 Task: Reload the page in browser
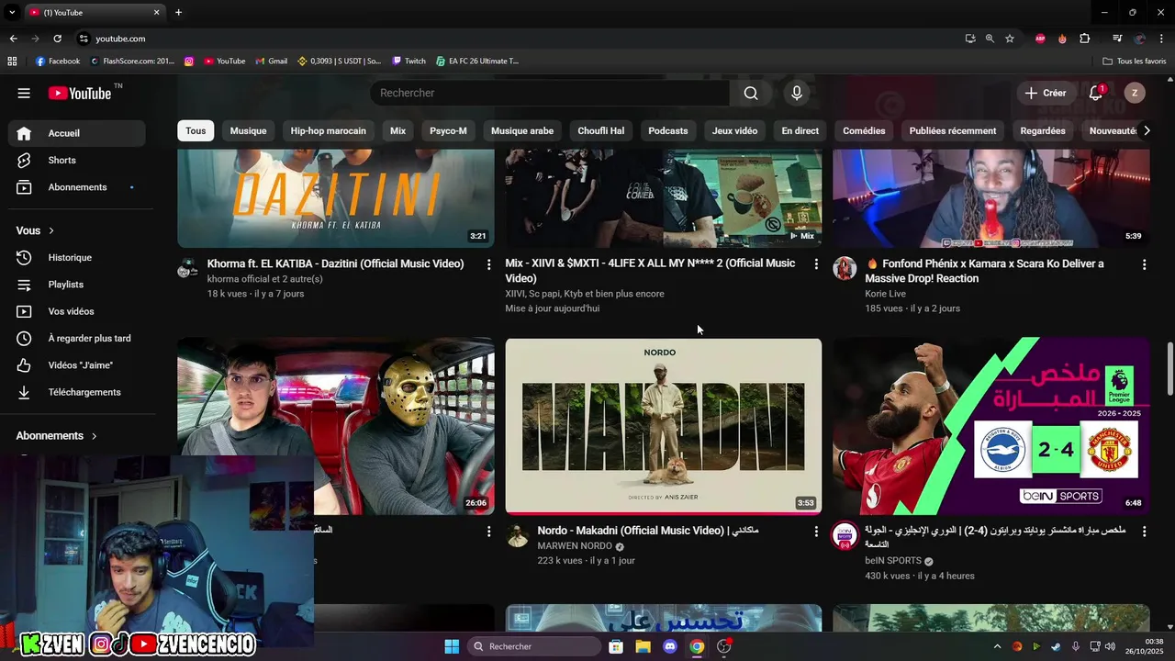57,39
